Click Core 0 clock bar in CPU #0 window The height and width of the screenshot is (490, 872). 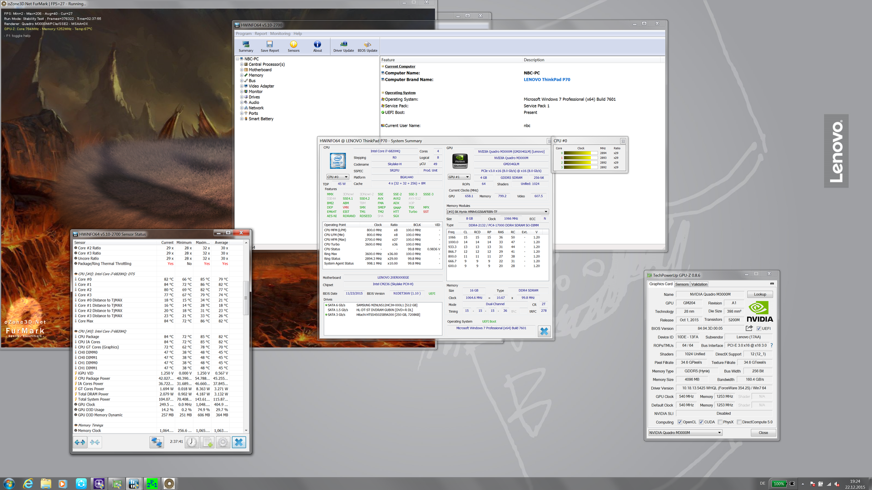click(x=581, y=153)
